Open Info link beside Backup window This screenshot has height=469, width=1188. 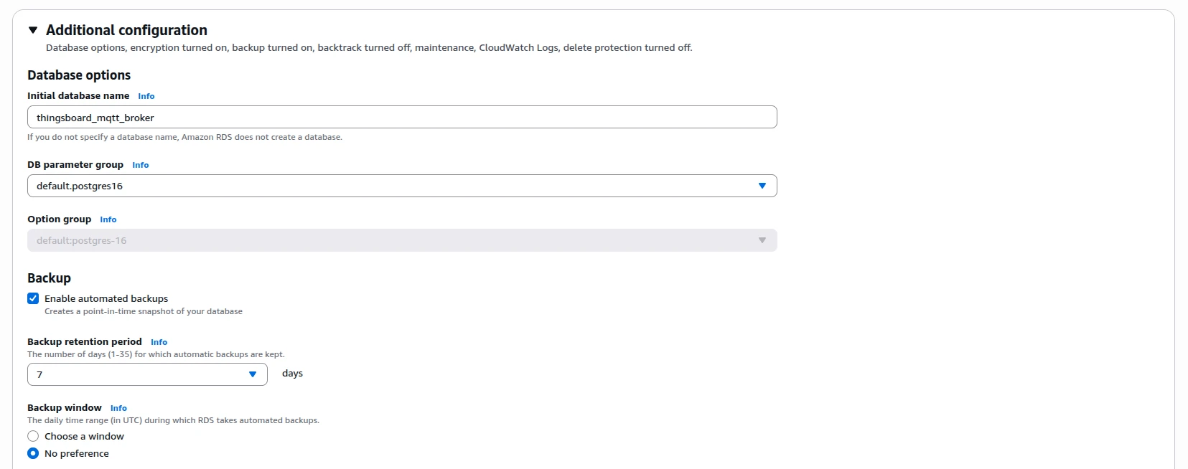(119, 408)
